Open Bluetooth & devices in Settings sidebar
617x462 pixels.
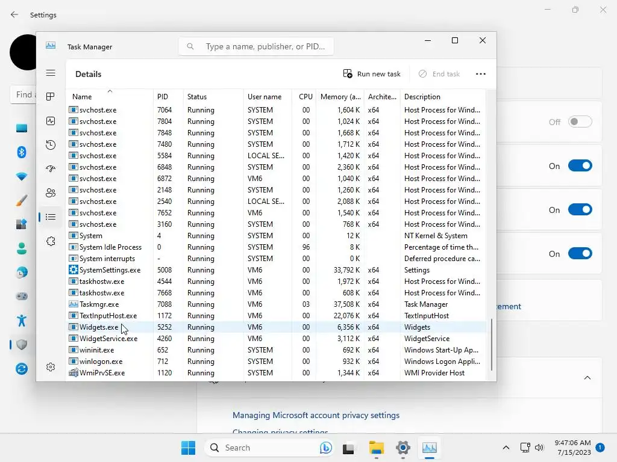click(22, 152)
